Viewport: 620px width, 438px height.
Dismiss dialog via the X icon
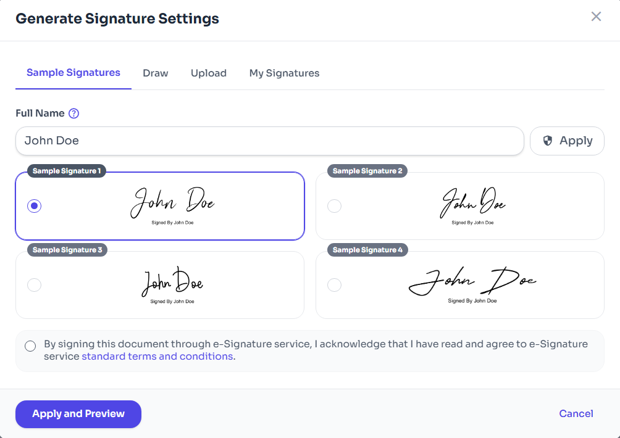tap(596, 17)
